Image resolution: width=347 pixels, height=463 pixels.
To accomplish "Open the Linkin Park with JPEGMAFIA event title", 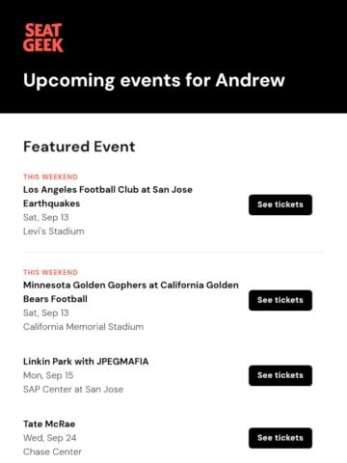I will click(86, 362).
